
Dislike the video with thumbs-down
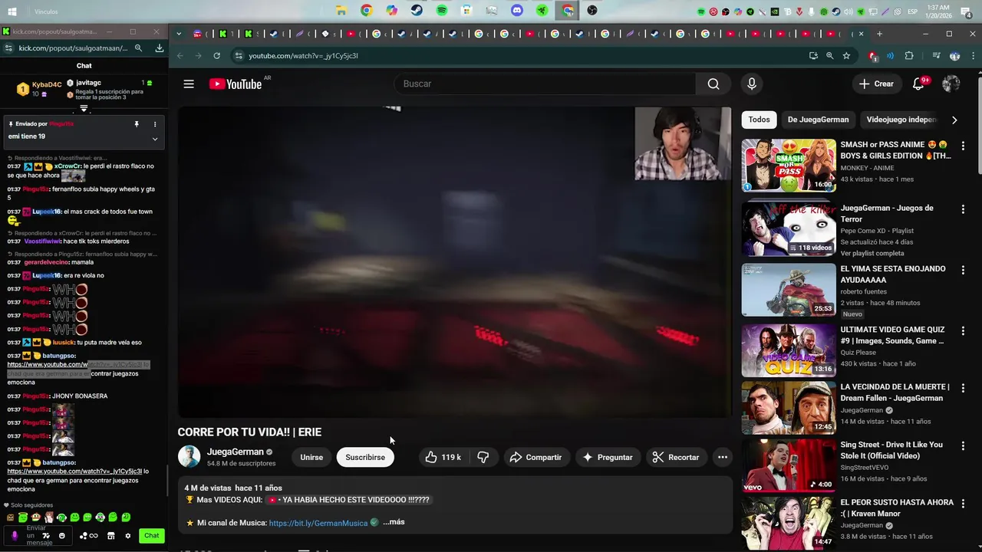pyautogui.click(x=483, y=457)
